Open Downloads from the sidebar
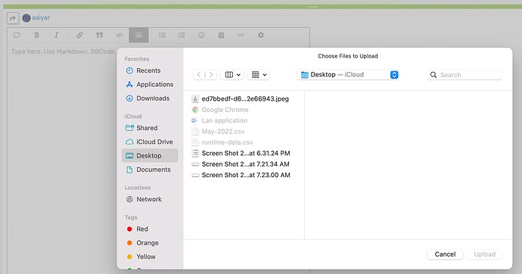The height and width of the screenshot is (274, 522). [150, 98]
